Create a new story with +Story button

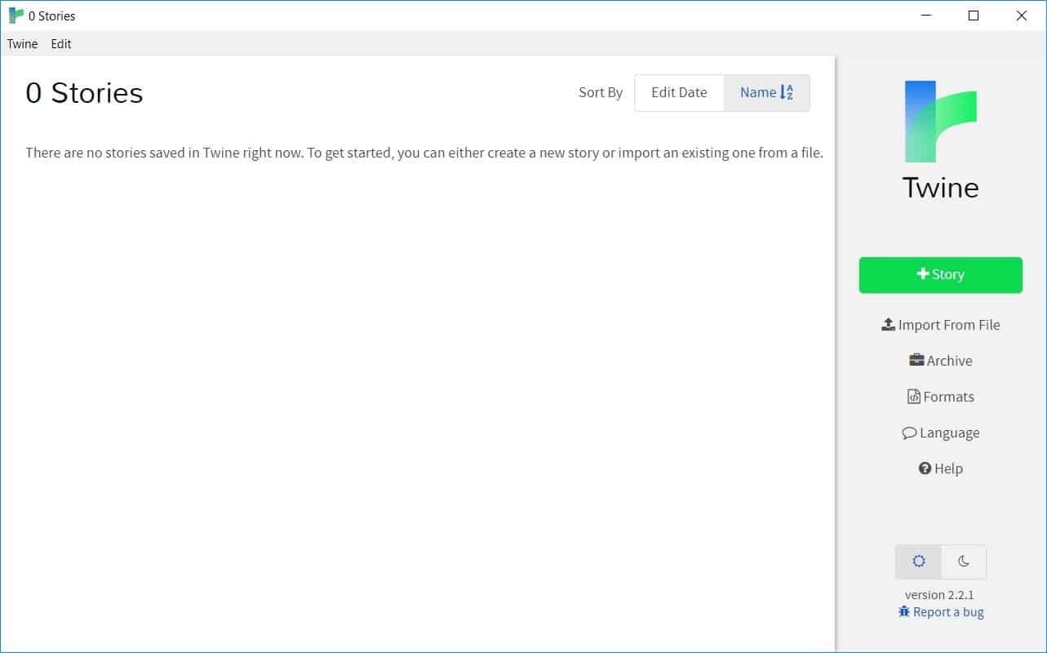940,275
